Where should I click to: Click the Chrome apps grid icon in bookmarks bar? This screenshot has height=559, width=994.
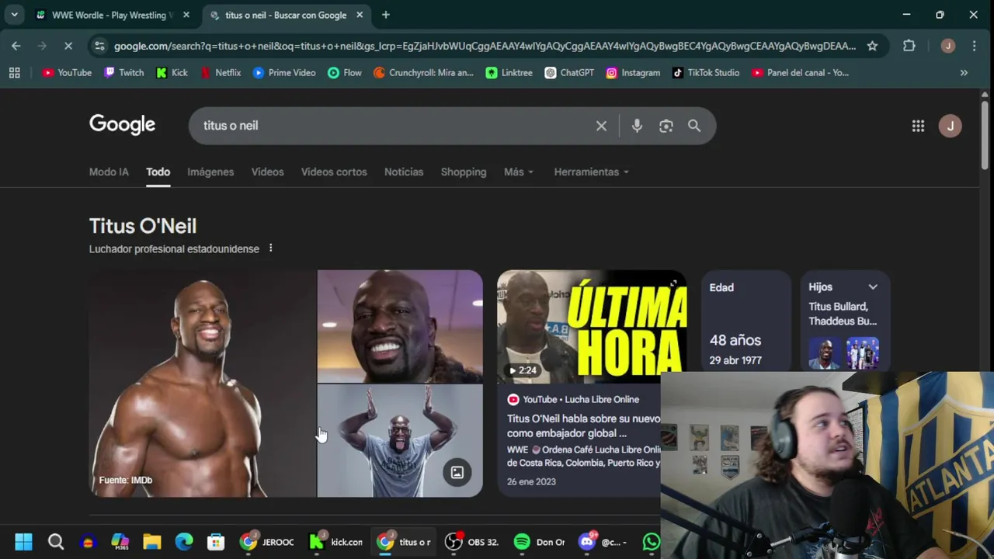coord(14,72)
